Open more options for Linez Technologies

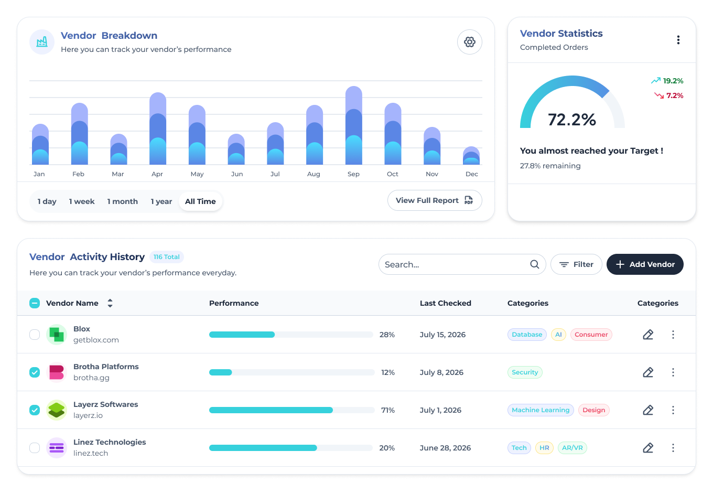pos(673,448)
